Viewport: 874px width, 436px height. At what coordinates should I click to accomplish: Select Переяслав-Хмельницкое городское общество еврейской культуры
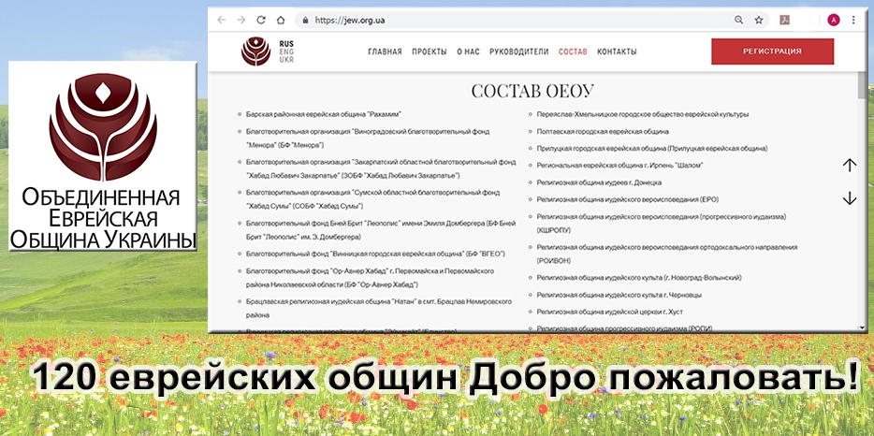pos(643,114)
